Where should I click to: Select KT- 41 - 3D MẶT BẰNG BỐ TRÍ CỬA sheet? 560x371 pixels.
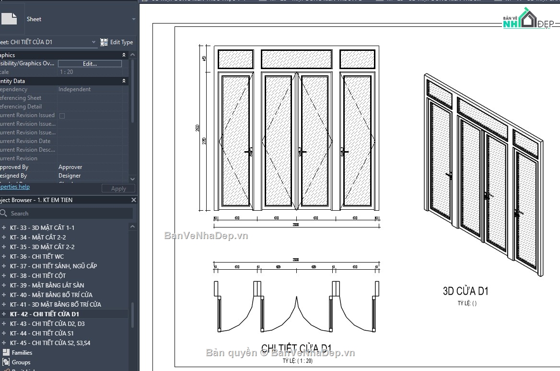55,304
